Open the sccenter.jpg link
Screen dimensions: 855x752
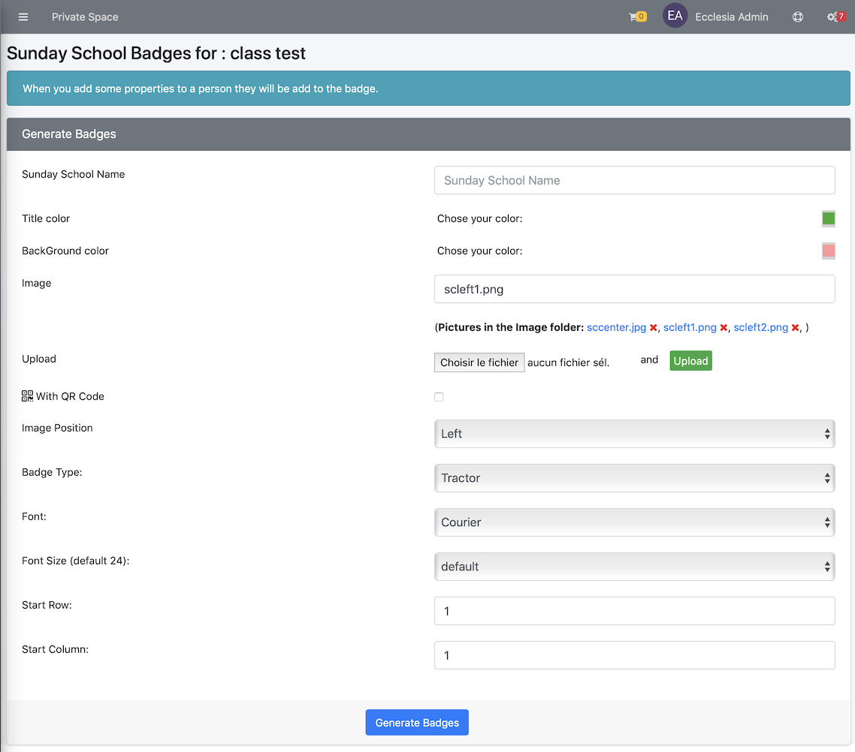616,327
